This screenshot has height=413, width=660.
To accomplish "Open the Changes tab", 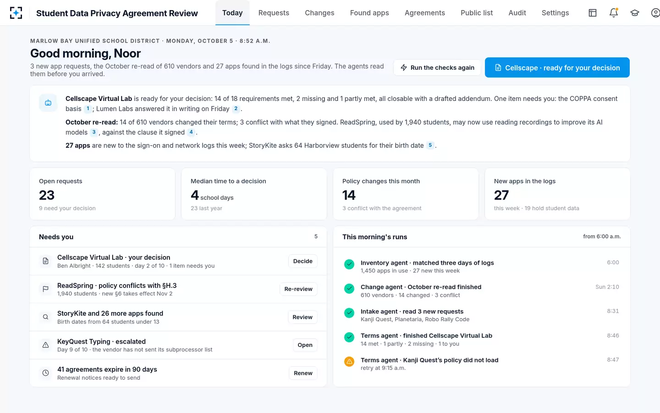I will 319,13.
